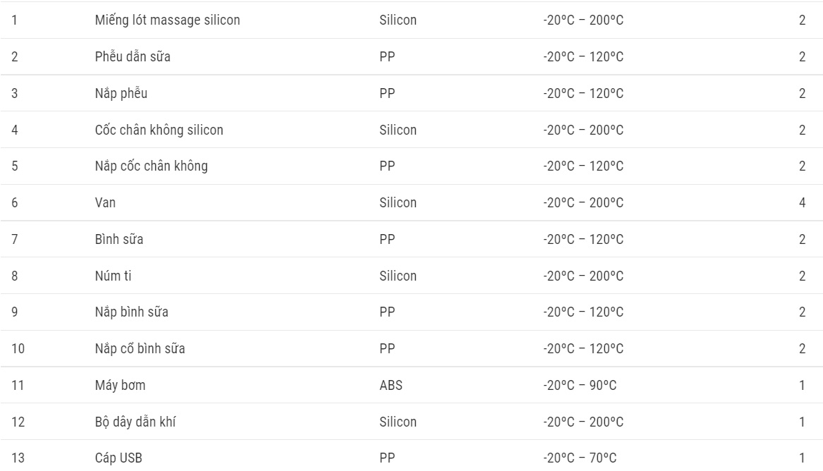
Task: Click the "ABS" material cell
Action: tap(391, 385)
